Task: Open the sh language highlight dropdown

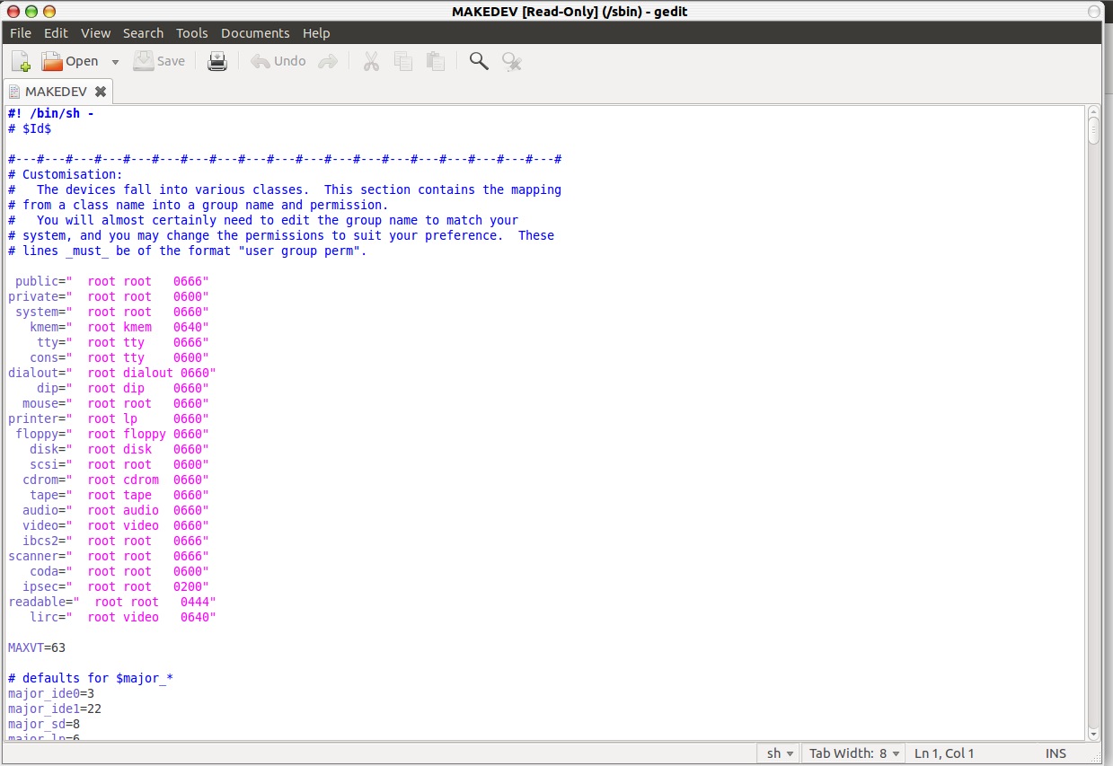Action: [x=780, y=753]
